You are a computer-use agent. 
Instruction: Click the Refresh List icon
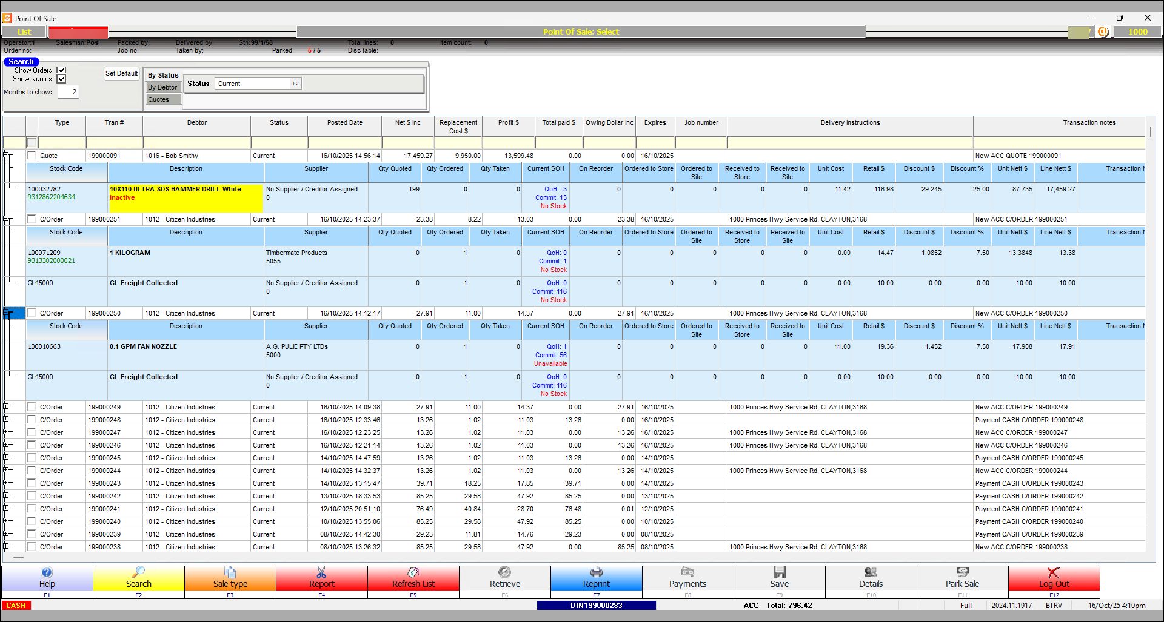point(413,572)
